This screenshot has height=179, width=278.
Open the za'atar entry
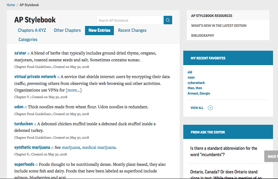click(x=20, y=53)
